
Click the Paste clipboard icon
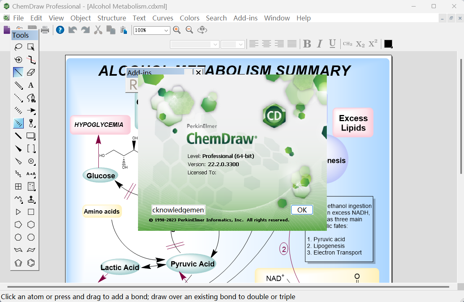pos(124,30)
